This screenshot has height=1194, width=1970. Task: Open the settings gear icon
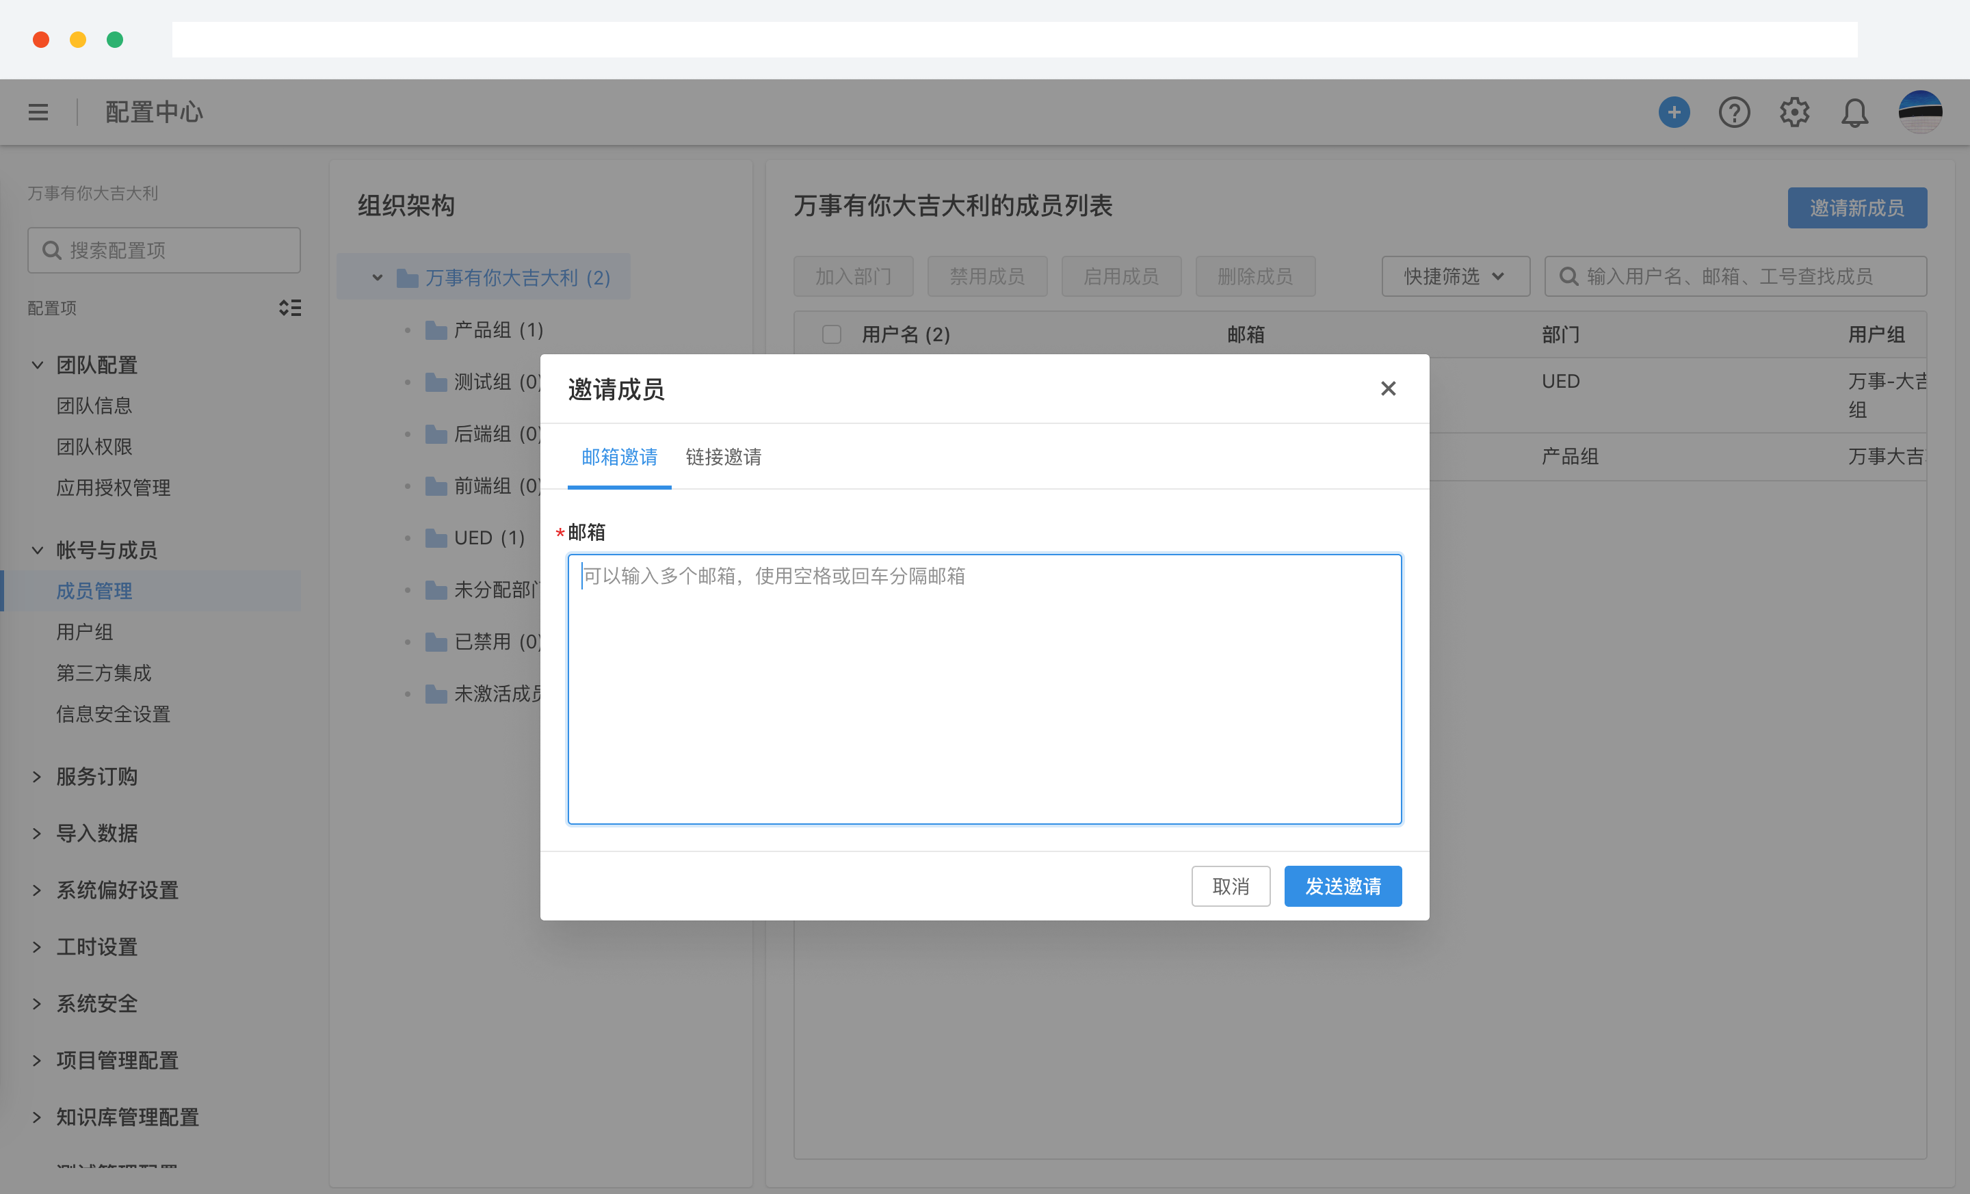pos(1794,112)
